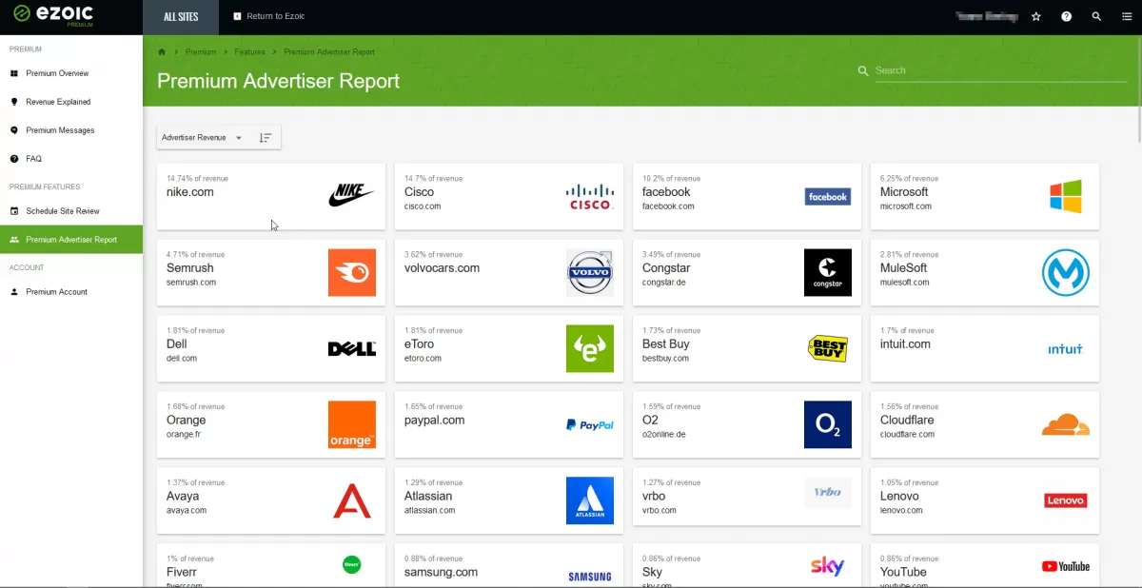
Task: Click the 'samsung.com' card title
Action: pos(441,573)
